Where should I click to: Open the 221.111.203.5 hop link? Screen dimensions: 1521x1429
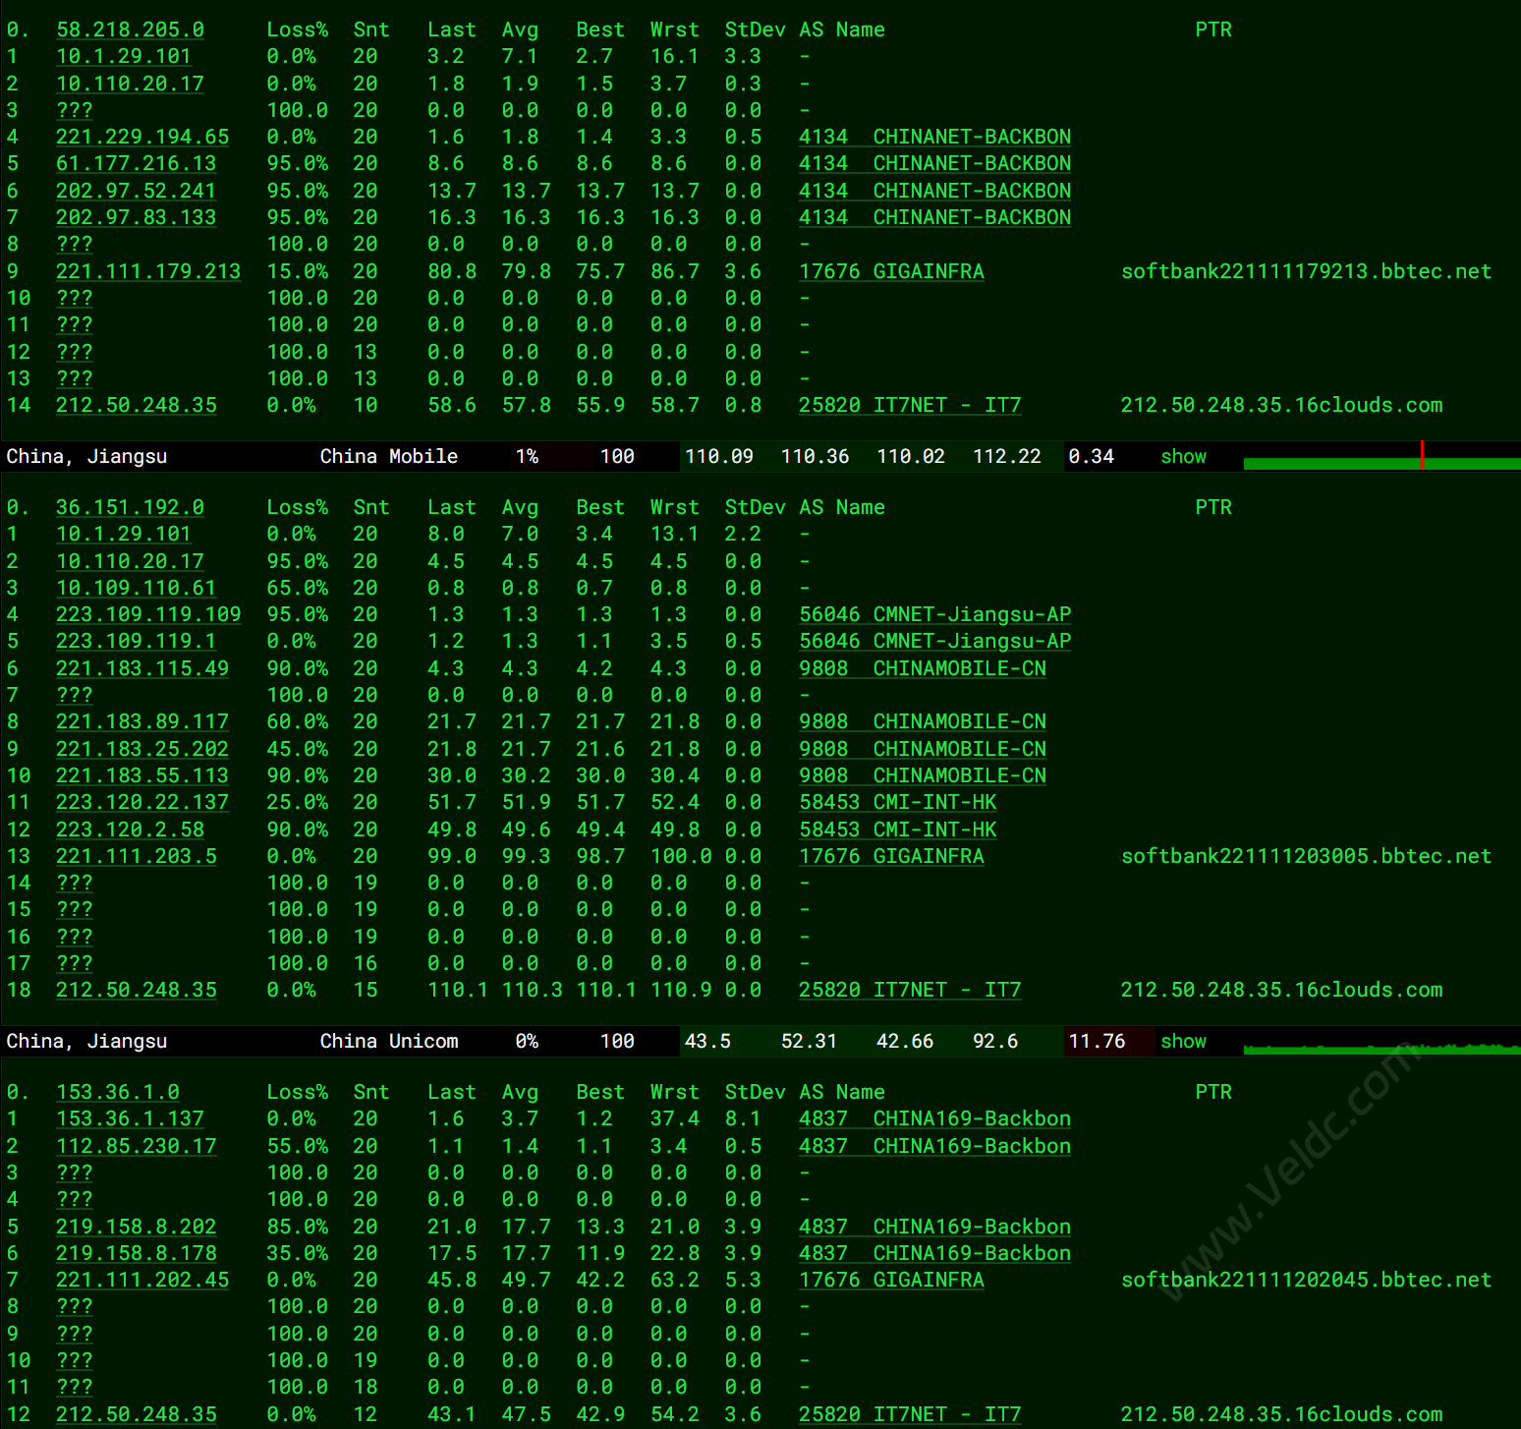(137, 857)
